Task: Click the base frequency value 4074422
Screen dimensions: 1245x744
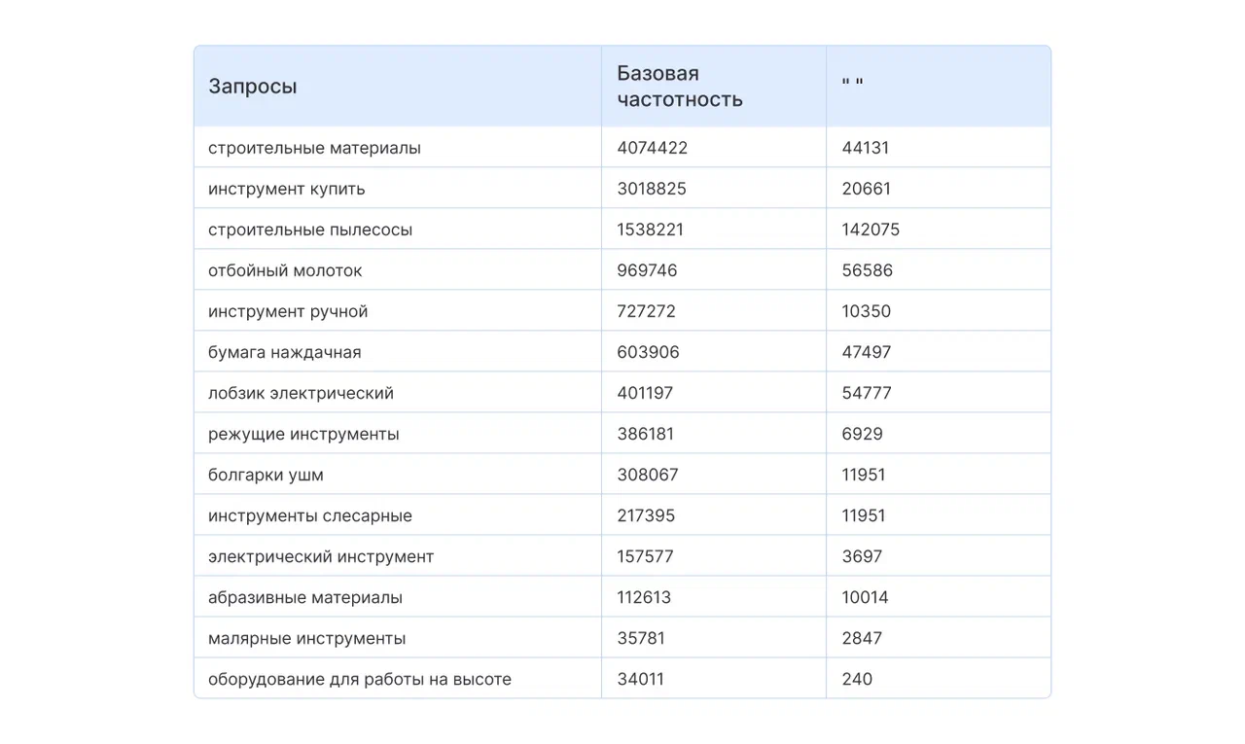Action: 653,148
